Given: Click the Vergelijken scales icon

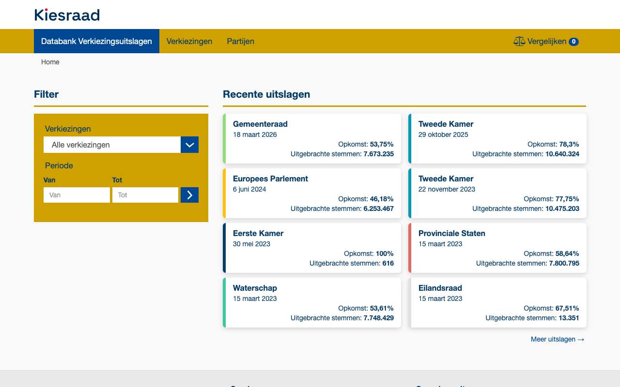Looking at the screenshot, I should pyautogui.click(x=519, y=42).
